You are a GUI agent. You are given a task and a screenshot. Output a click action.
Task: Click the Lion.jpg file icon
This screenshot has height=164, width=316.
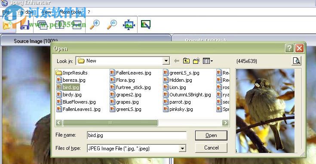click(x=166, y=87)
